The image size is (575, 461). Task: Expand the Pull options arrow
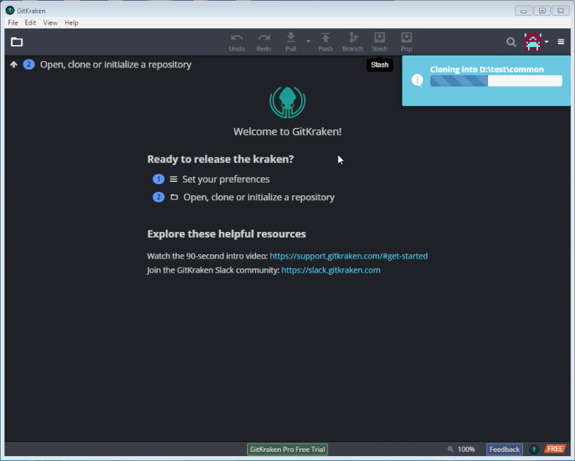click(308, 41)
